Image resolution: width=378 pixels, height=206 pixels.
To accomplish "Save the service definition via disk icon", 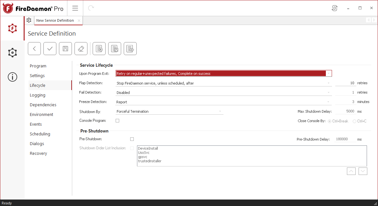I will (65, 48).
